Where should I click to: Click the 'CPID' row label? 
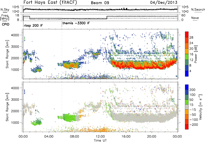click(5, 24)
